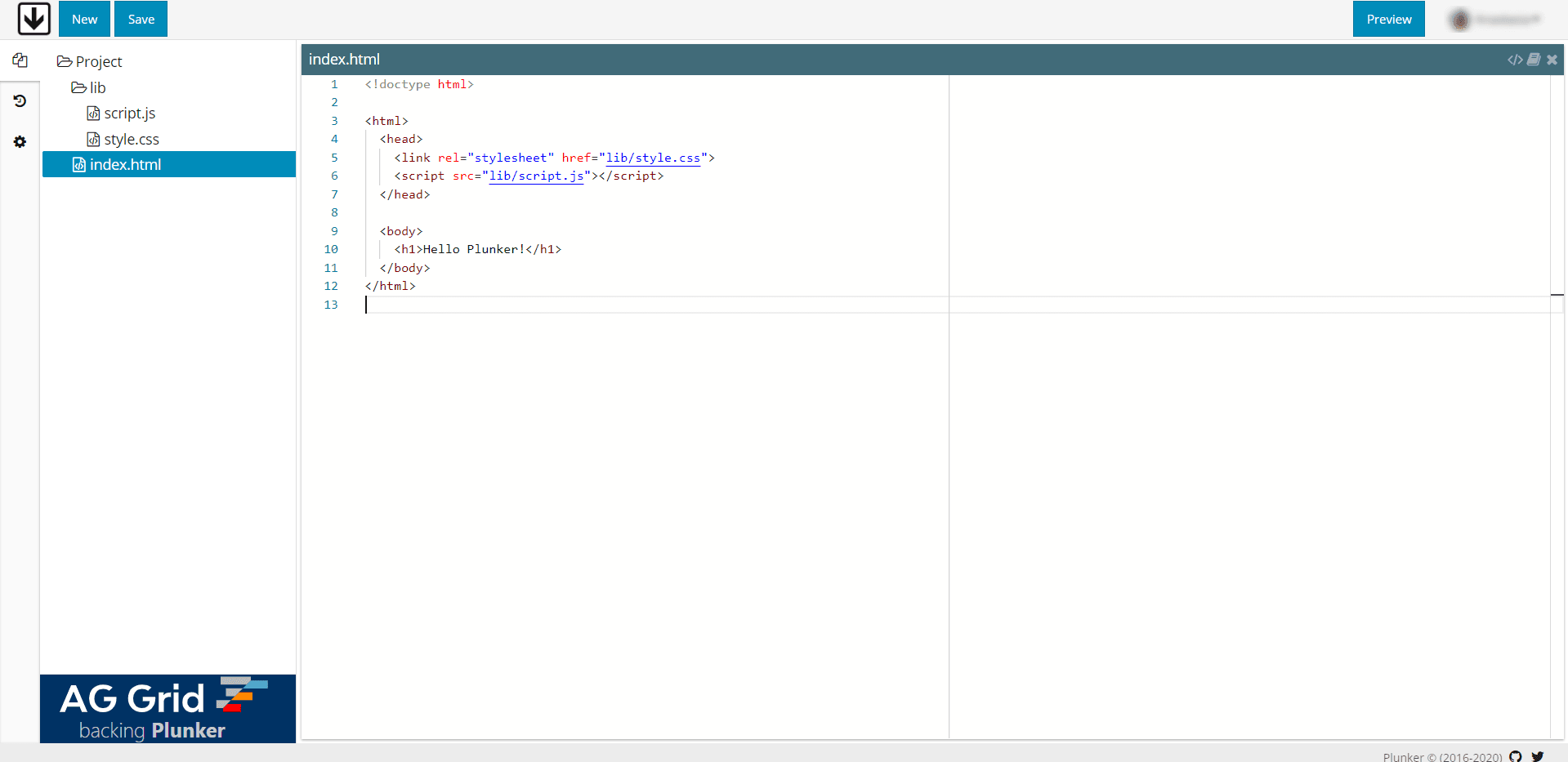Open Plunker's GitHub link in footer

coord(1516,756)
